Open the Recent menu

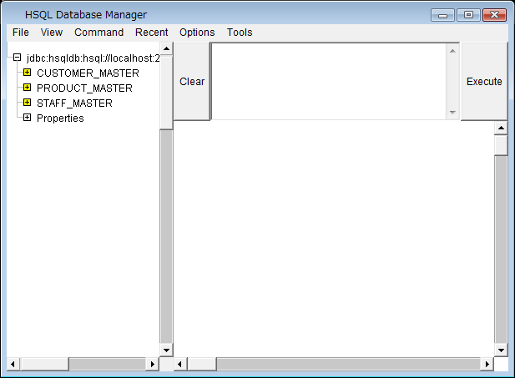click(151, 33)
